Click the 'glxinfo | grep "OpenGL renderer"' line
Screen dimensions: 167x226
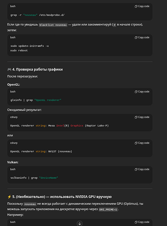[36, 100]
